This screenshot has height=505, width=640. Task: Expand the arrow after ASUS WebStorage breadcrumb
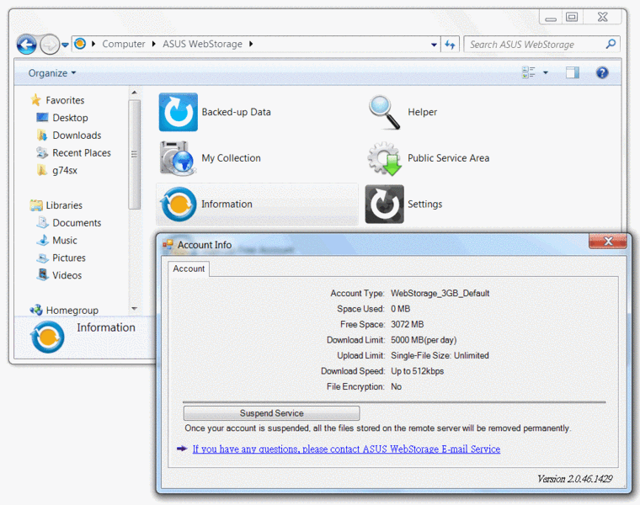251,44
